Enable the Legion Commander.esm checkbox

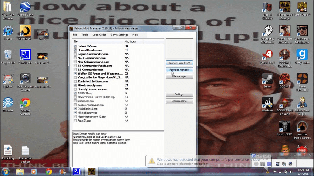75,54
